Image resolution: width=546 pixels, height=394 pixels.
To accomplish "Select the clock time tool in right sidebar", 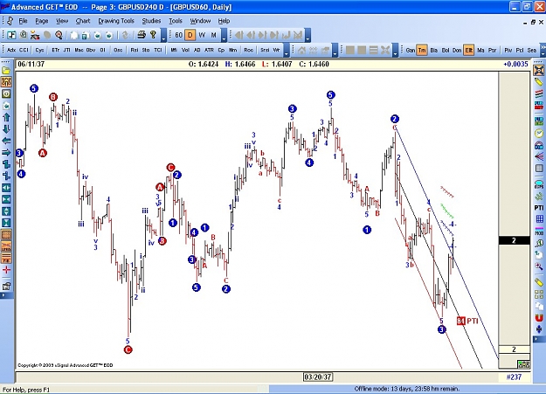I will click(x=539, y=133).
